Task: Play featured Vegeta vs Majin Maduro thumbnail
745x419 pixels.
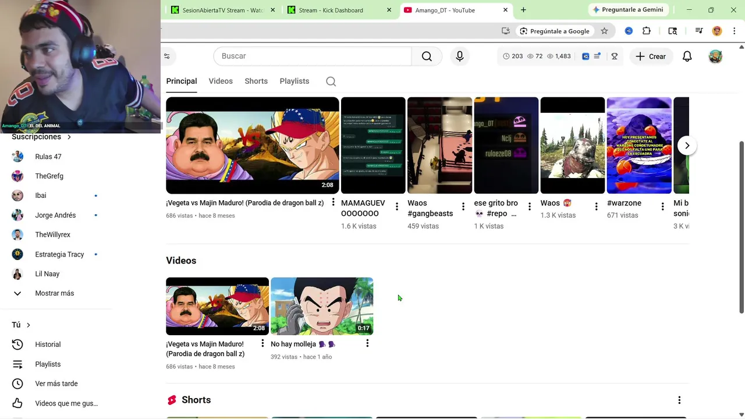Action: [252, 145]
